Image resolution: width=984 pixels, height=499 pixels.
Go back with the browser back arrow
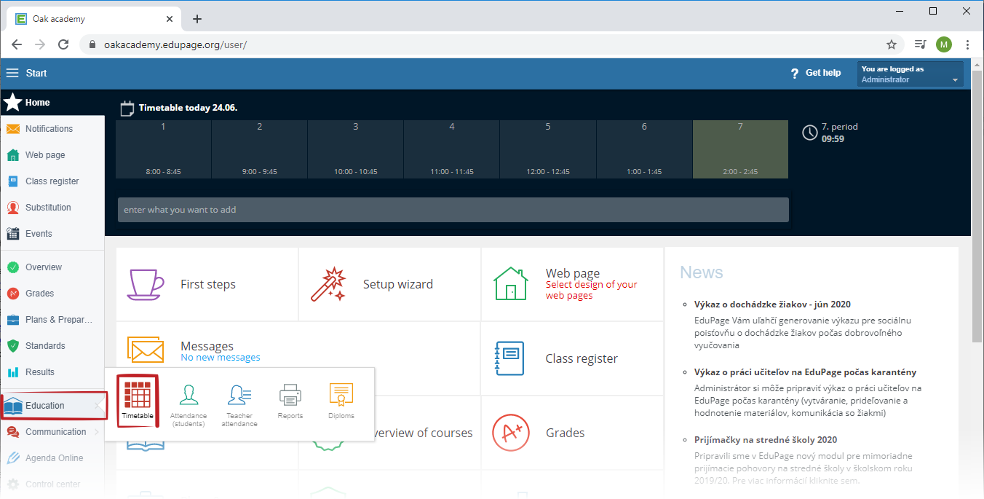17,44
